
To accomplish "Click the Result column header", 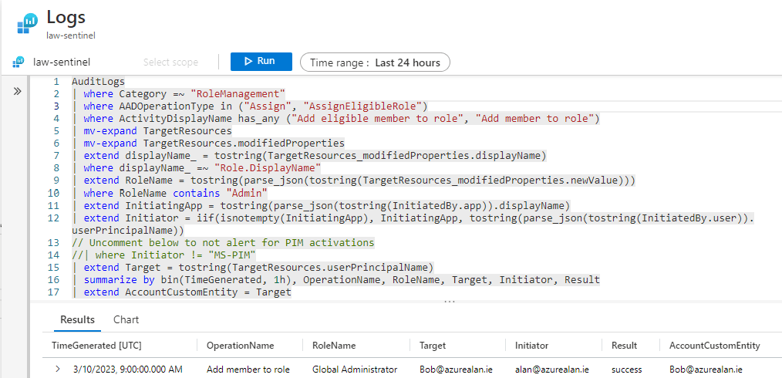I will tap(624, 345).
